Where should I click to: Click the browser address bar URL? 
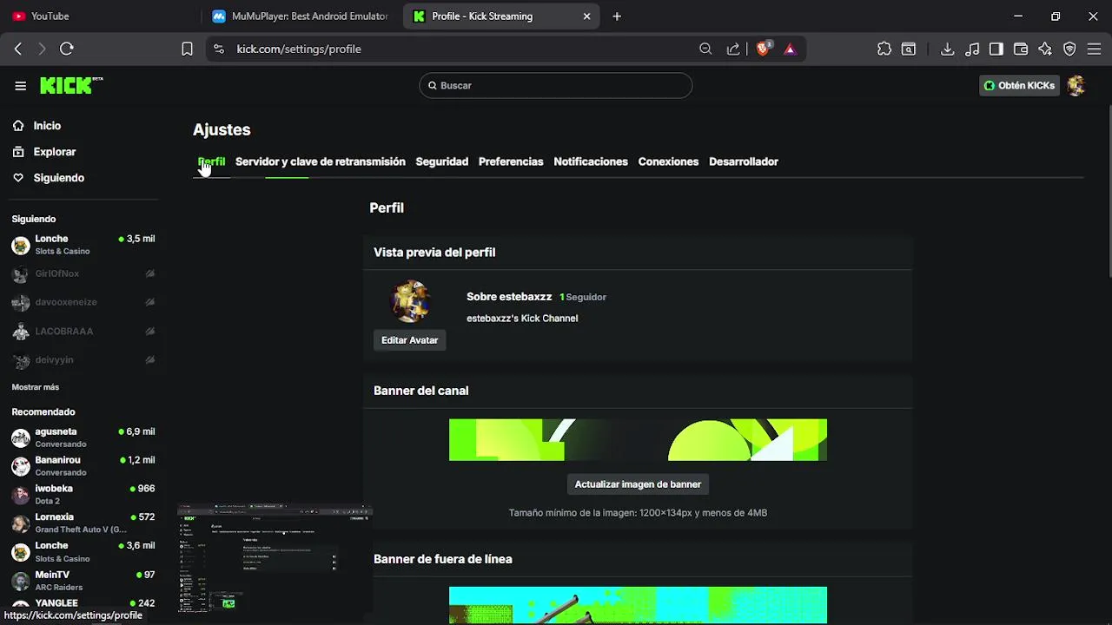[299, 49]
